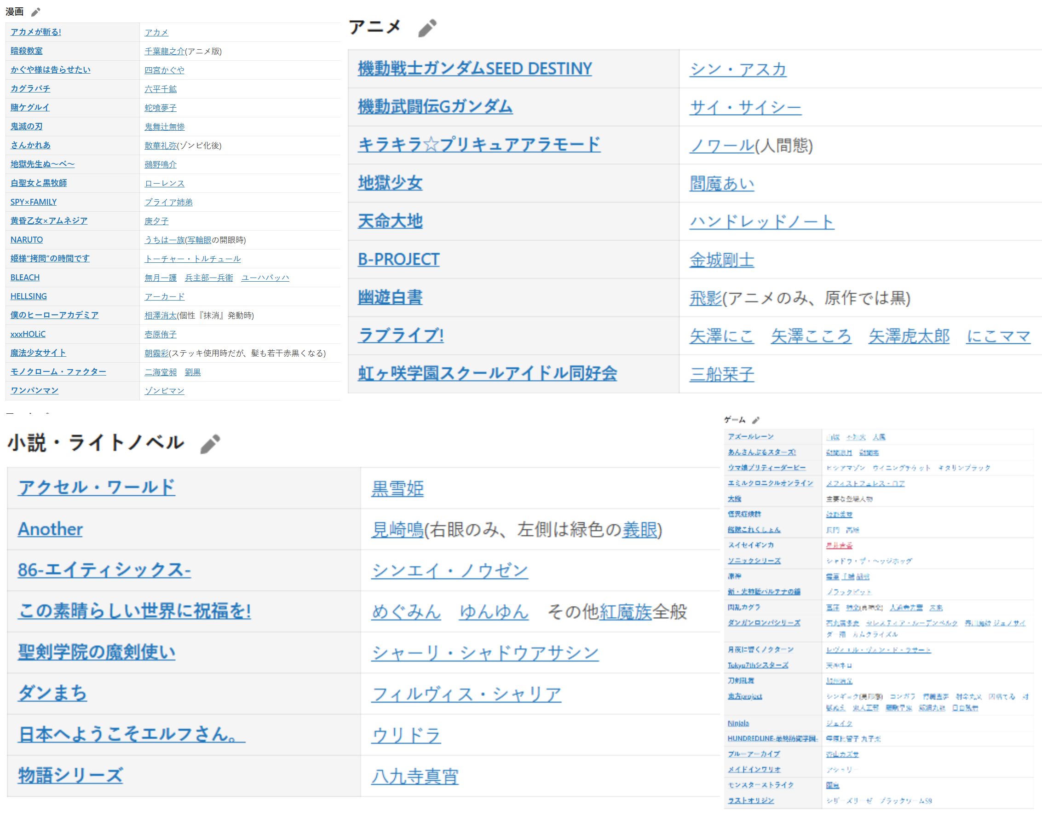The height and width of the screenshot is (817, 1042).
Task: Open the Another novel link
Action: pyautogui.click(x=50, y=529)
